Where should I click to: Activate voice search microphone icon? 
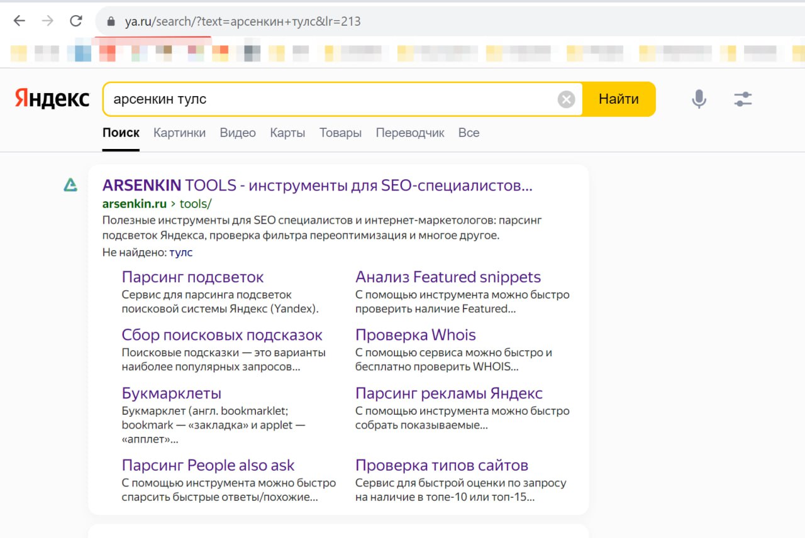click(x=699, y=99)
